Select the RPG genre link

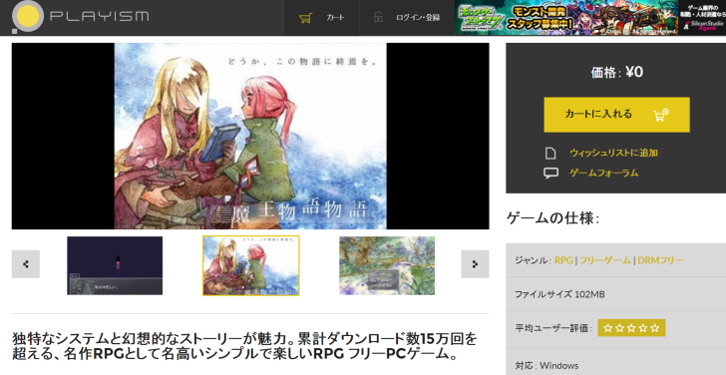tap(563, 260)
